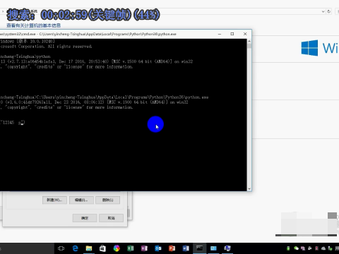339x254 pixels.
Task: Open File Explorer on the taskbar
Action: 89,248
